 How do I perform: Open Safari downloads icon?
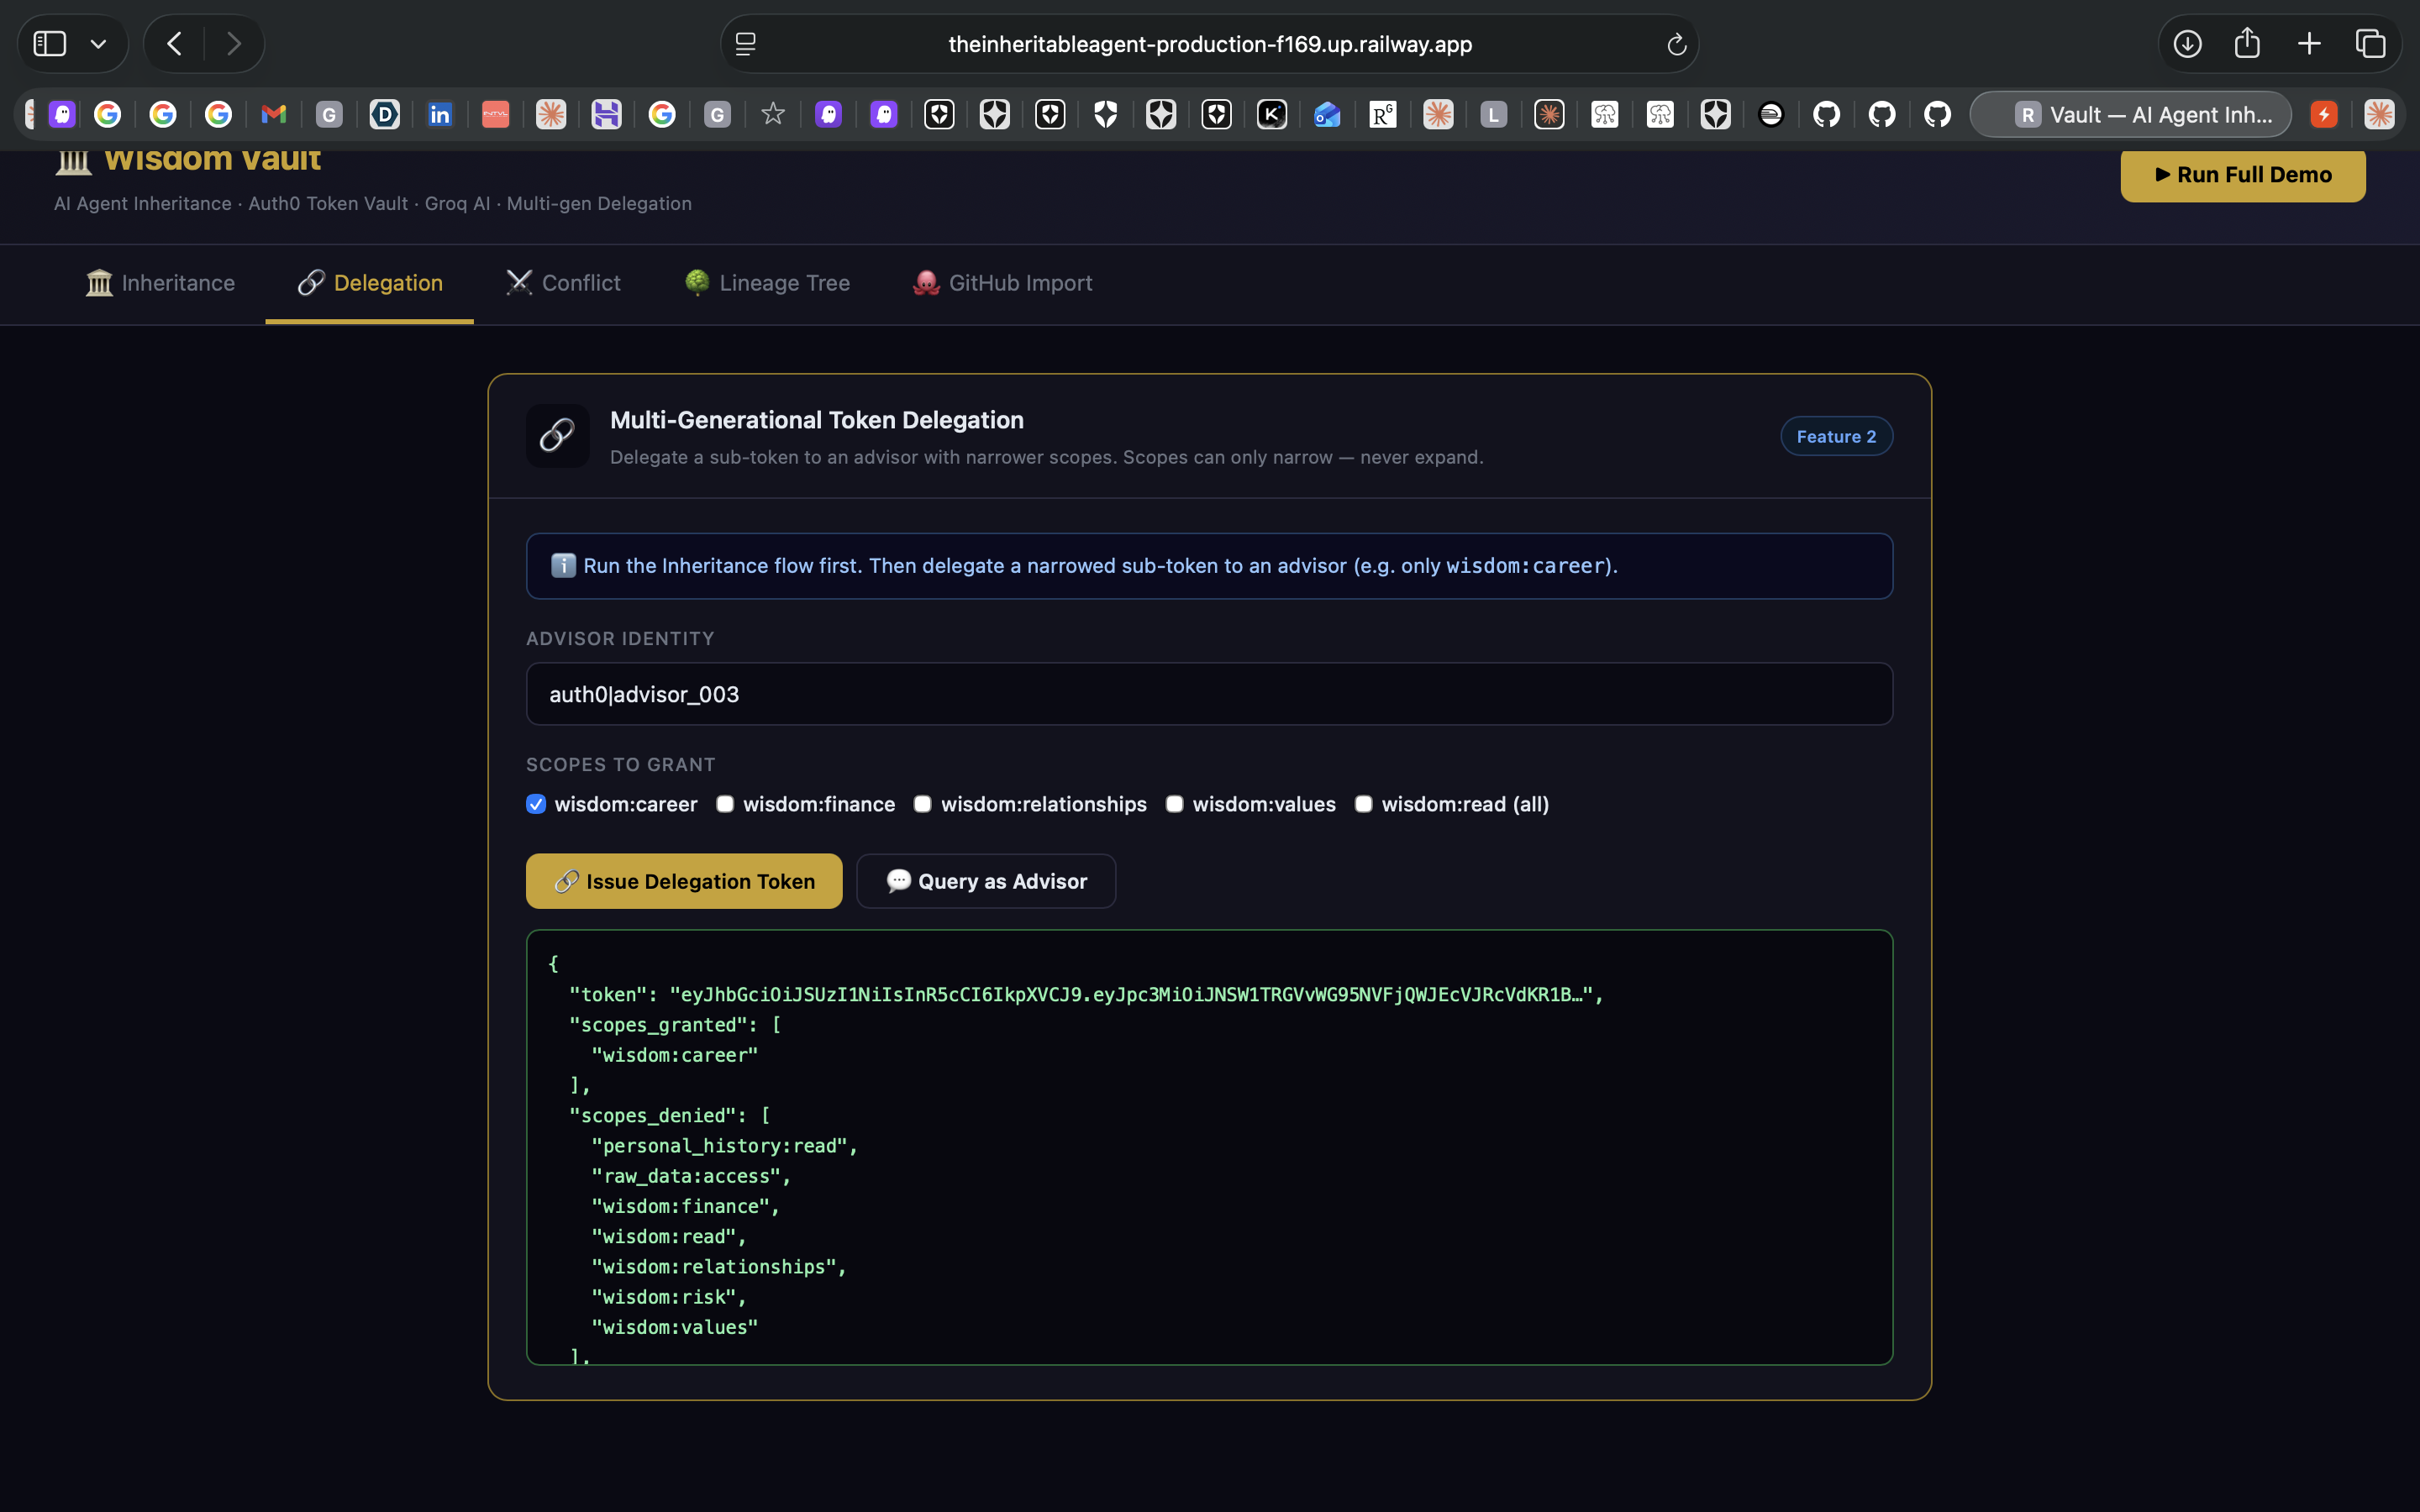2187,44
